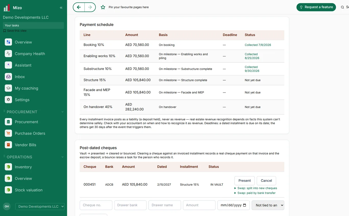Collapse the sidebar with double chevron
Image resolution: width=349 pixels, height=216 pixels.
click(x=61, y=8)
